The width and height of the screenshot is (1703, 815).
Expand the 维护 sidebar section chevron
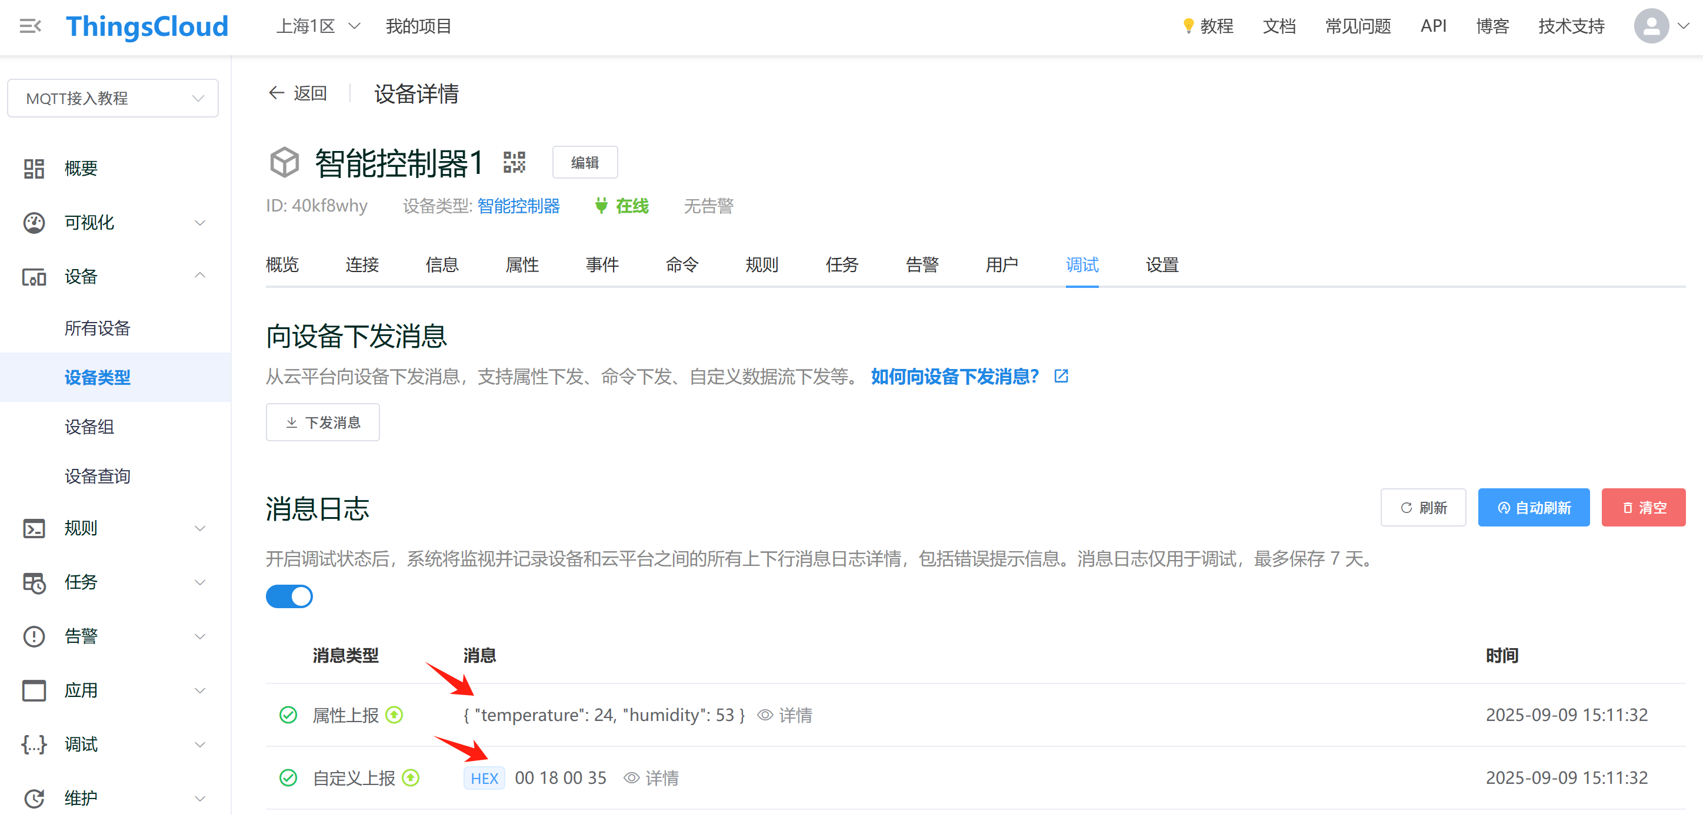[201, 799]
